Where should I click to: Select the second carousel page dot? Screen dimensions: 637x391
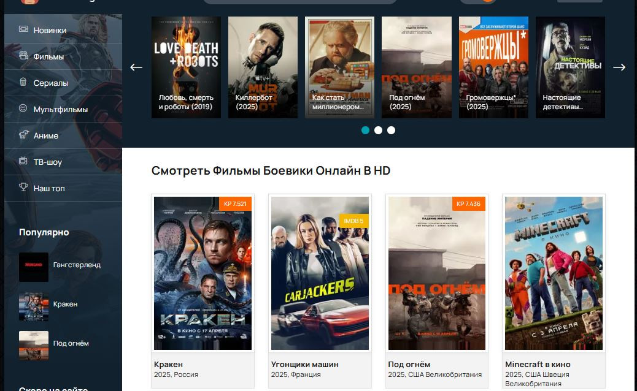point(378,130)
